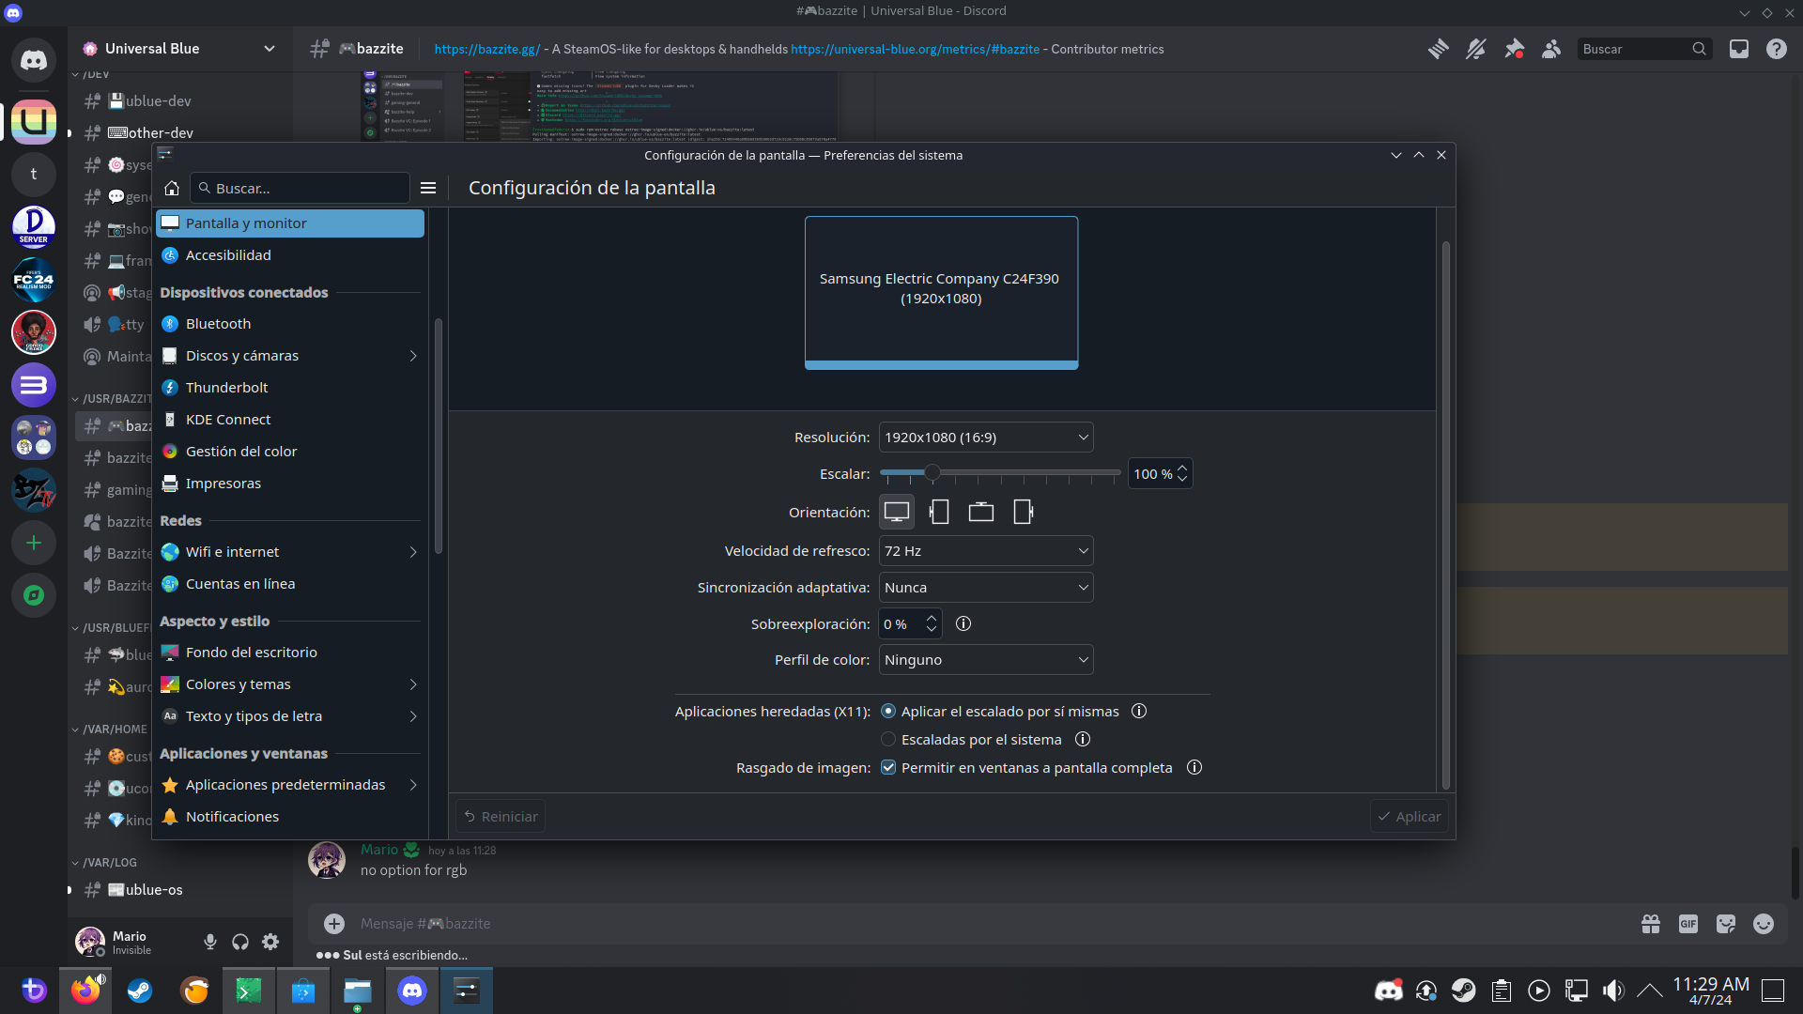Open Discord user settings gear
This screenshot has height=1014, width=1803.
(270, 942)
